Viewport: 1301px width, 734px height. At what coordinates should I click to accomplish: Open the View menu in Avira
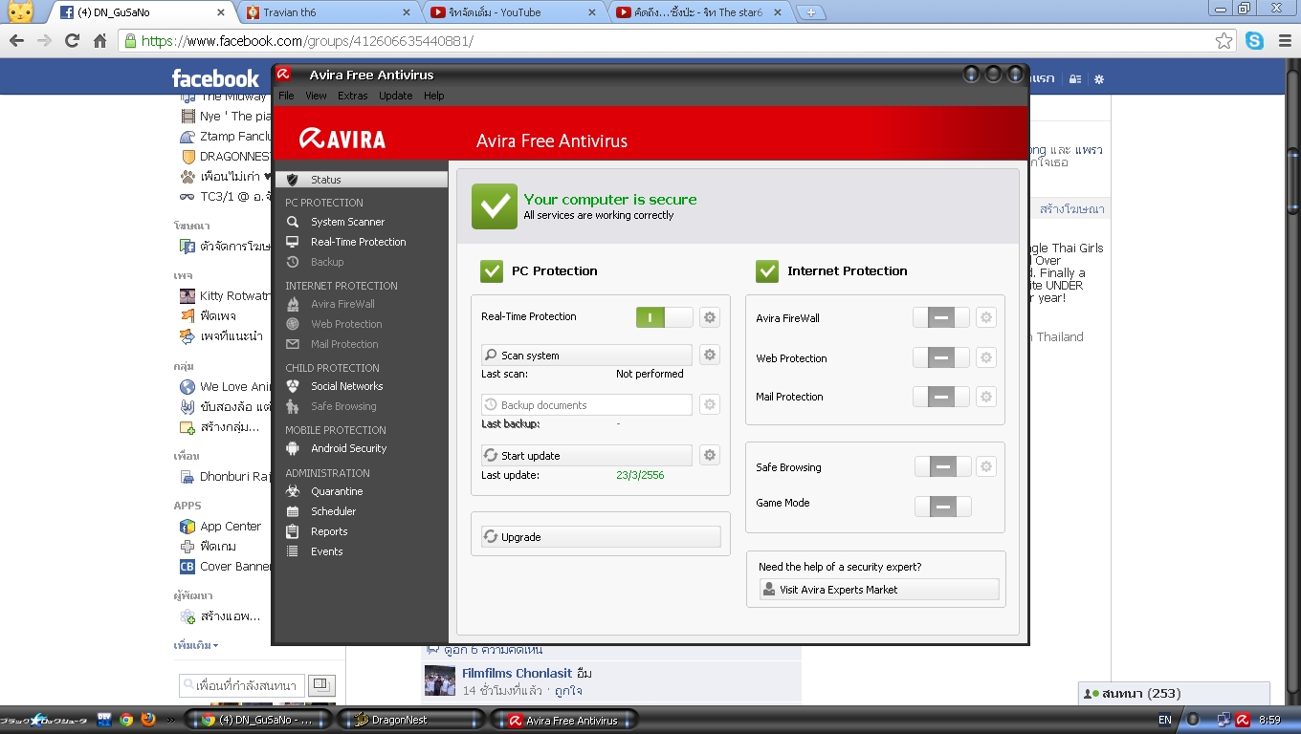point(316,96)
